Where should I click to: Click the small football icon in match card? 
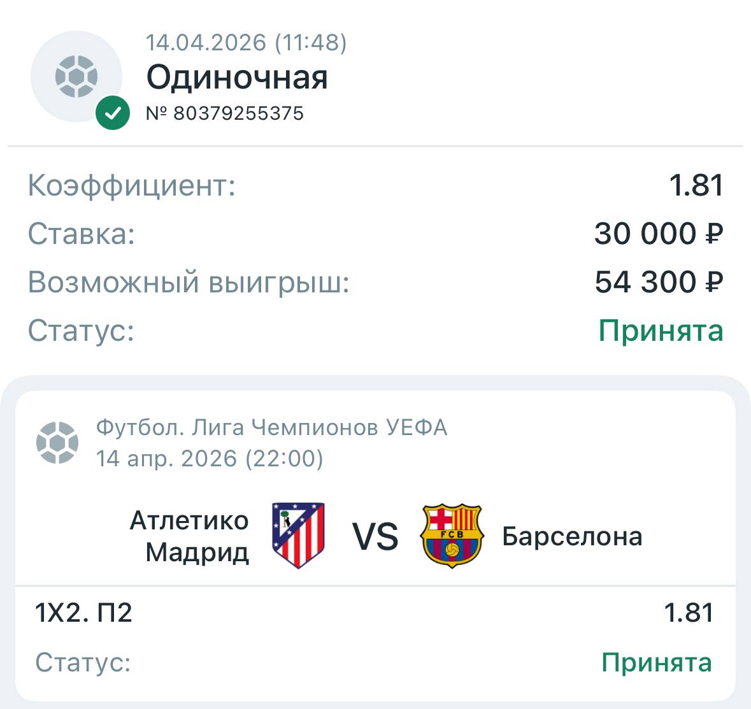[x=57, y=442]
